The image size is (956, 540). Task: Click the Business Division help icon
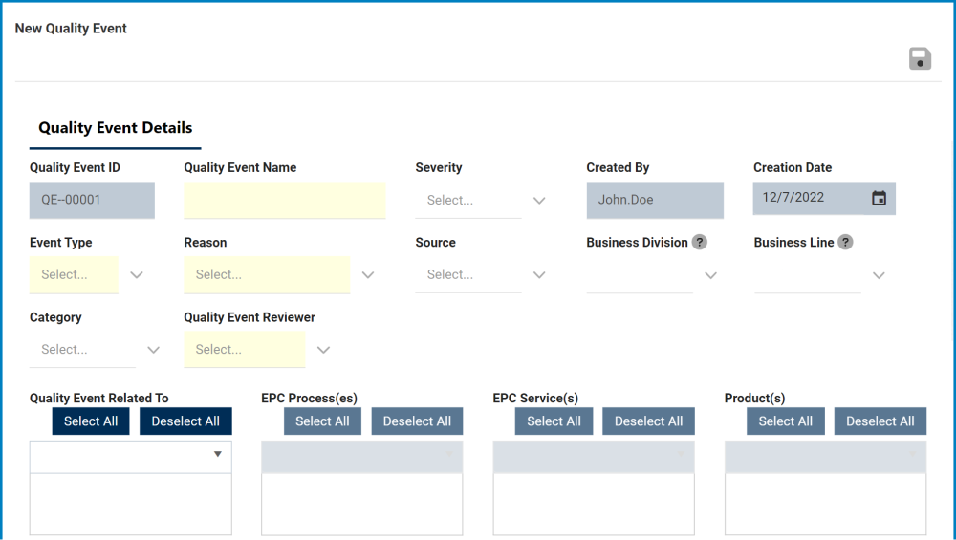click(700, 243)
